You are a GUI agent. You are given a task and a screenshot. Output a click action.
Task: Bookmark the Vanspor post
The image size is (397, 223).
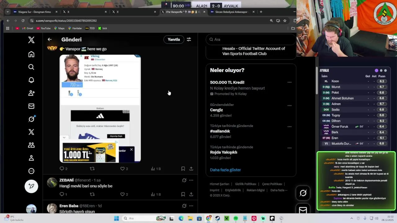point(183,169)
